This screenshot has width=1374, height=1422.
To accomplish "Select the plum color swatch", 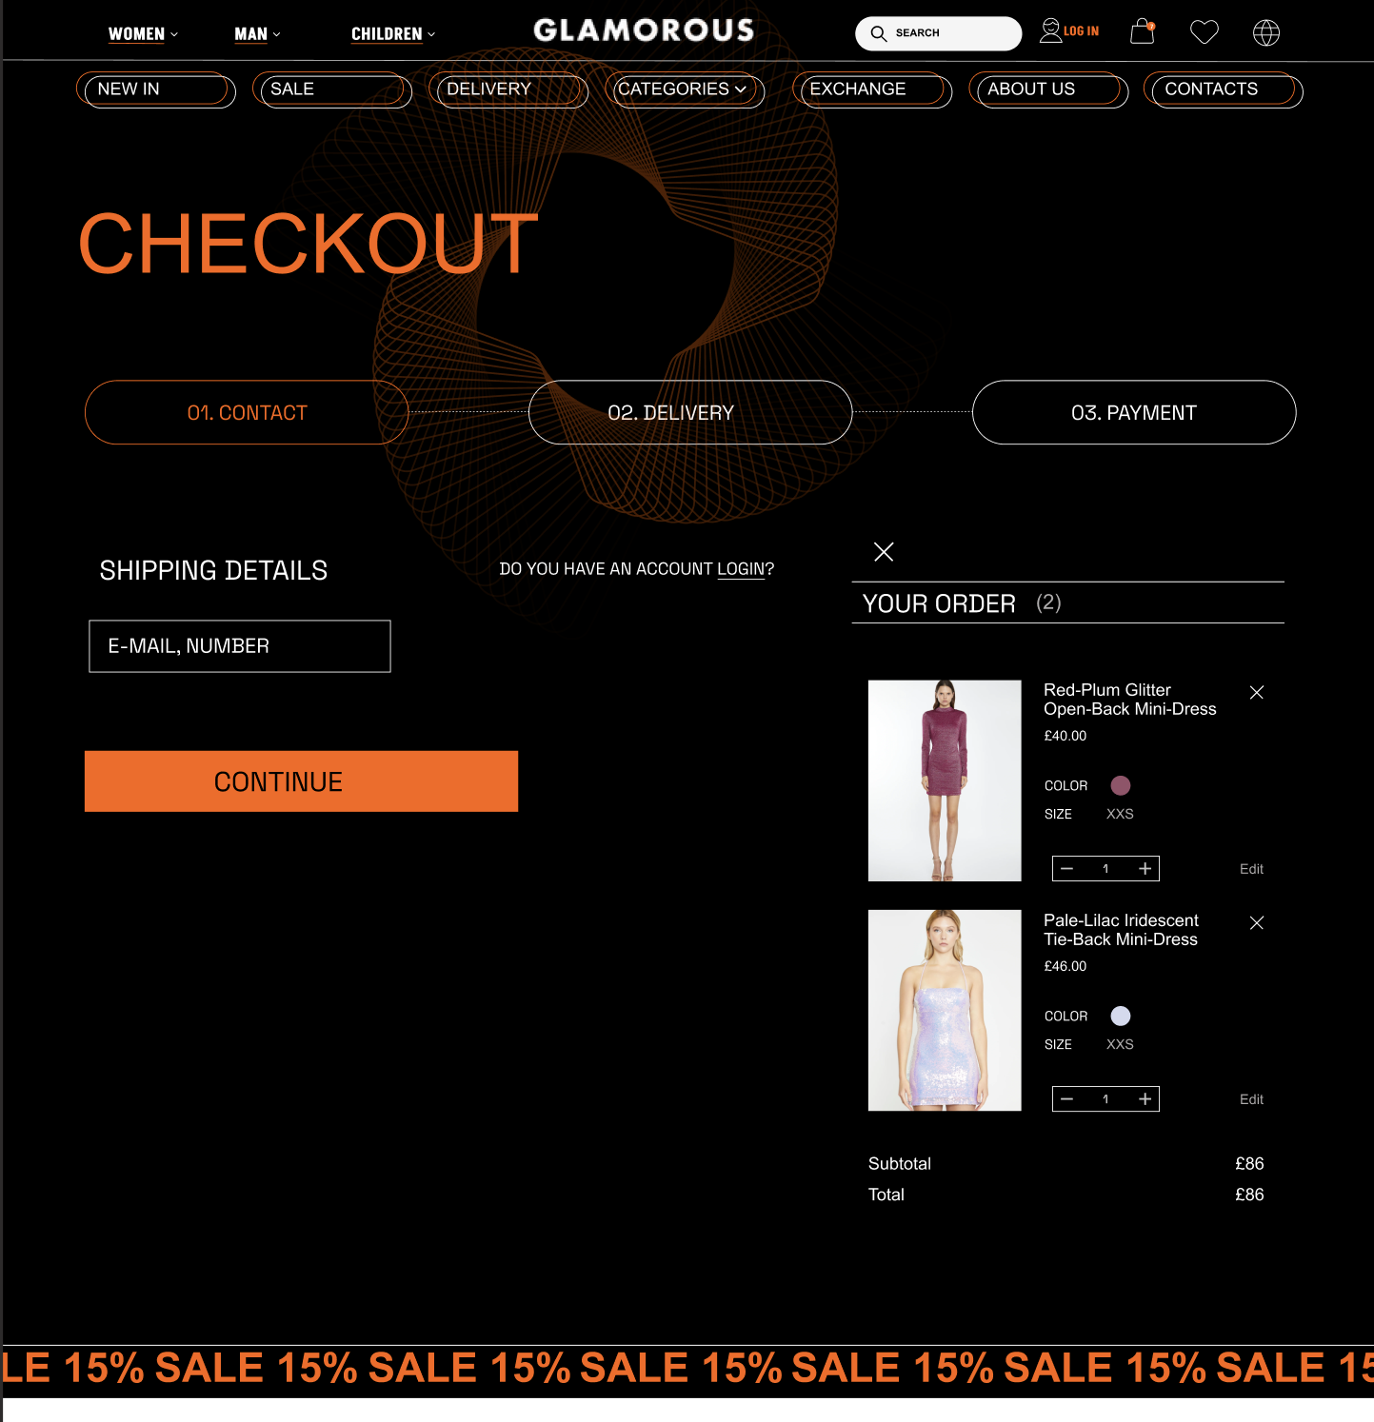I will pyautogui.click(x=1121, y=785).
